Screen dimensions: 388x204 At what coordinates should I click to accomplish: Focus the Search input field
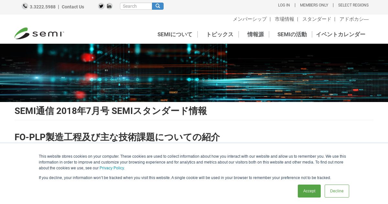coord(136,6)
